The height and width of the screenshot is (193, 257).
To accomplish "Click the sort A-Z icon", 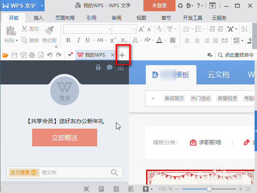I will click(244, 29).
